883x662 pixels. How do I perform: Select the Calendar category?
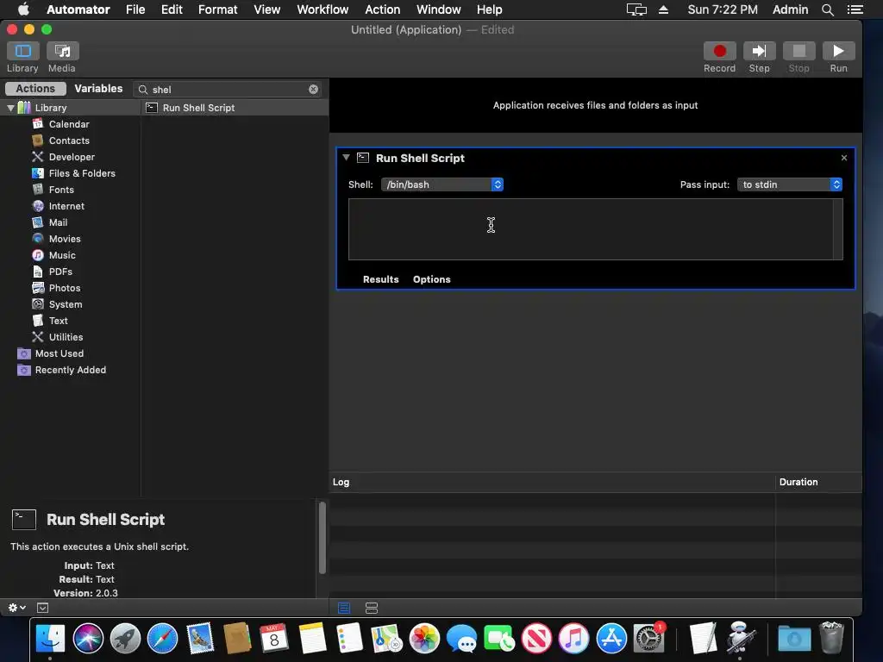pos(69,124)
